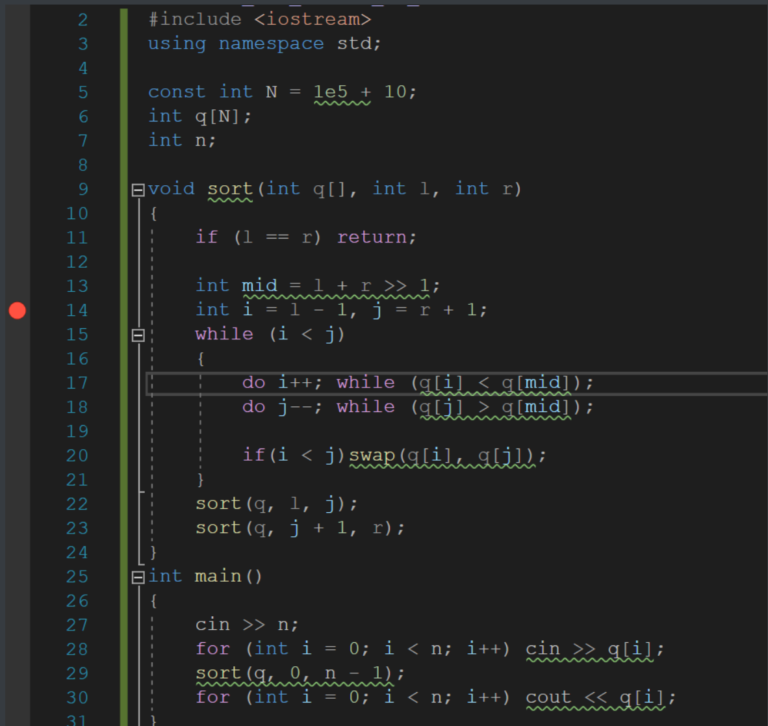Viewport: 768px width, 726px height.
Task: Click 'int i = l - 1, j = r + 1;' line
Action: [x=341, y=310]
